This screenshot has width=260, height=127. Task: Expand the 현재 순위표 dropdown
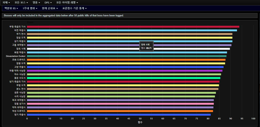(x=50, y=8)
